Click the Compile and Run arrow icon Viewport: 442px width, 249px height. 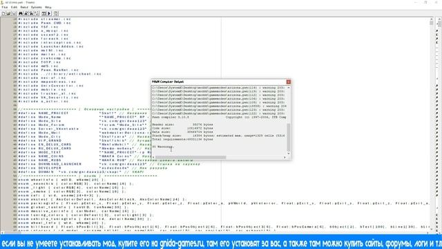click(49, 13)
